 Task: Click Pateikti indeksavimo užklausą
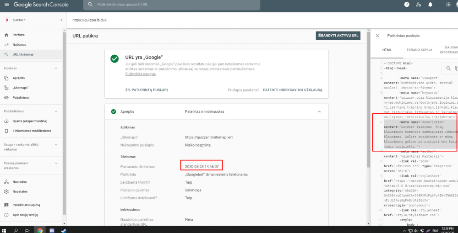point(293,90)
